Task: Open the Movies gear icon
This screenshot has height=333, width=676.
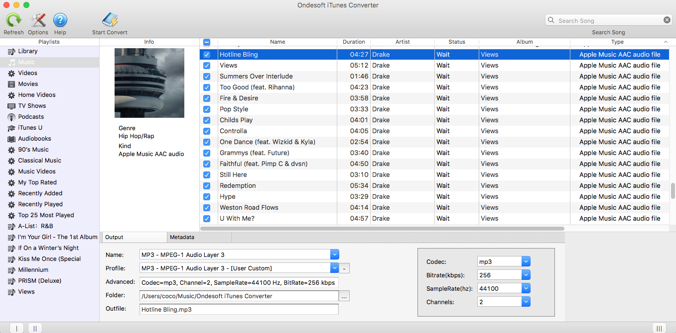Action: point(11,84)
